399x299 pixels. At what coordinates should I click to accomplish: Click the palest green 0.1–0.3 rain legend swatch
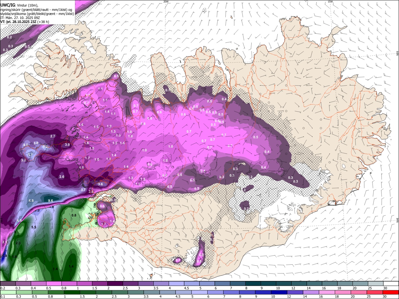8,292
